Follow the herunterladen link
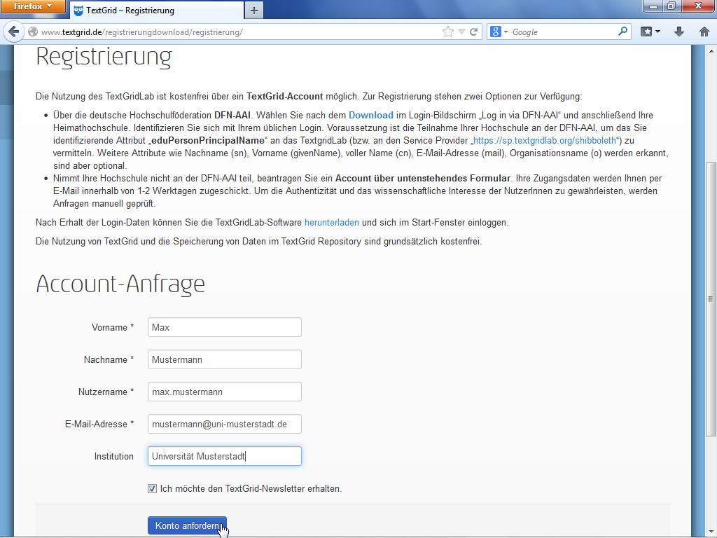Screen dimensions: 717x538 click(331, 223)
